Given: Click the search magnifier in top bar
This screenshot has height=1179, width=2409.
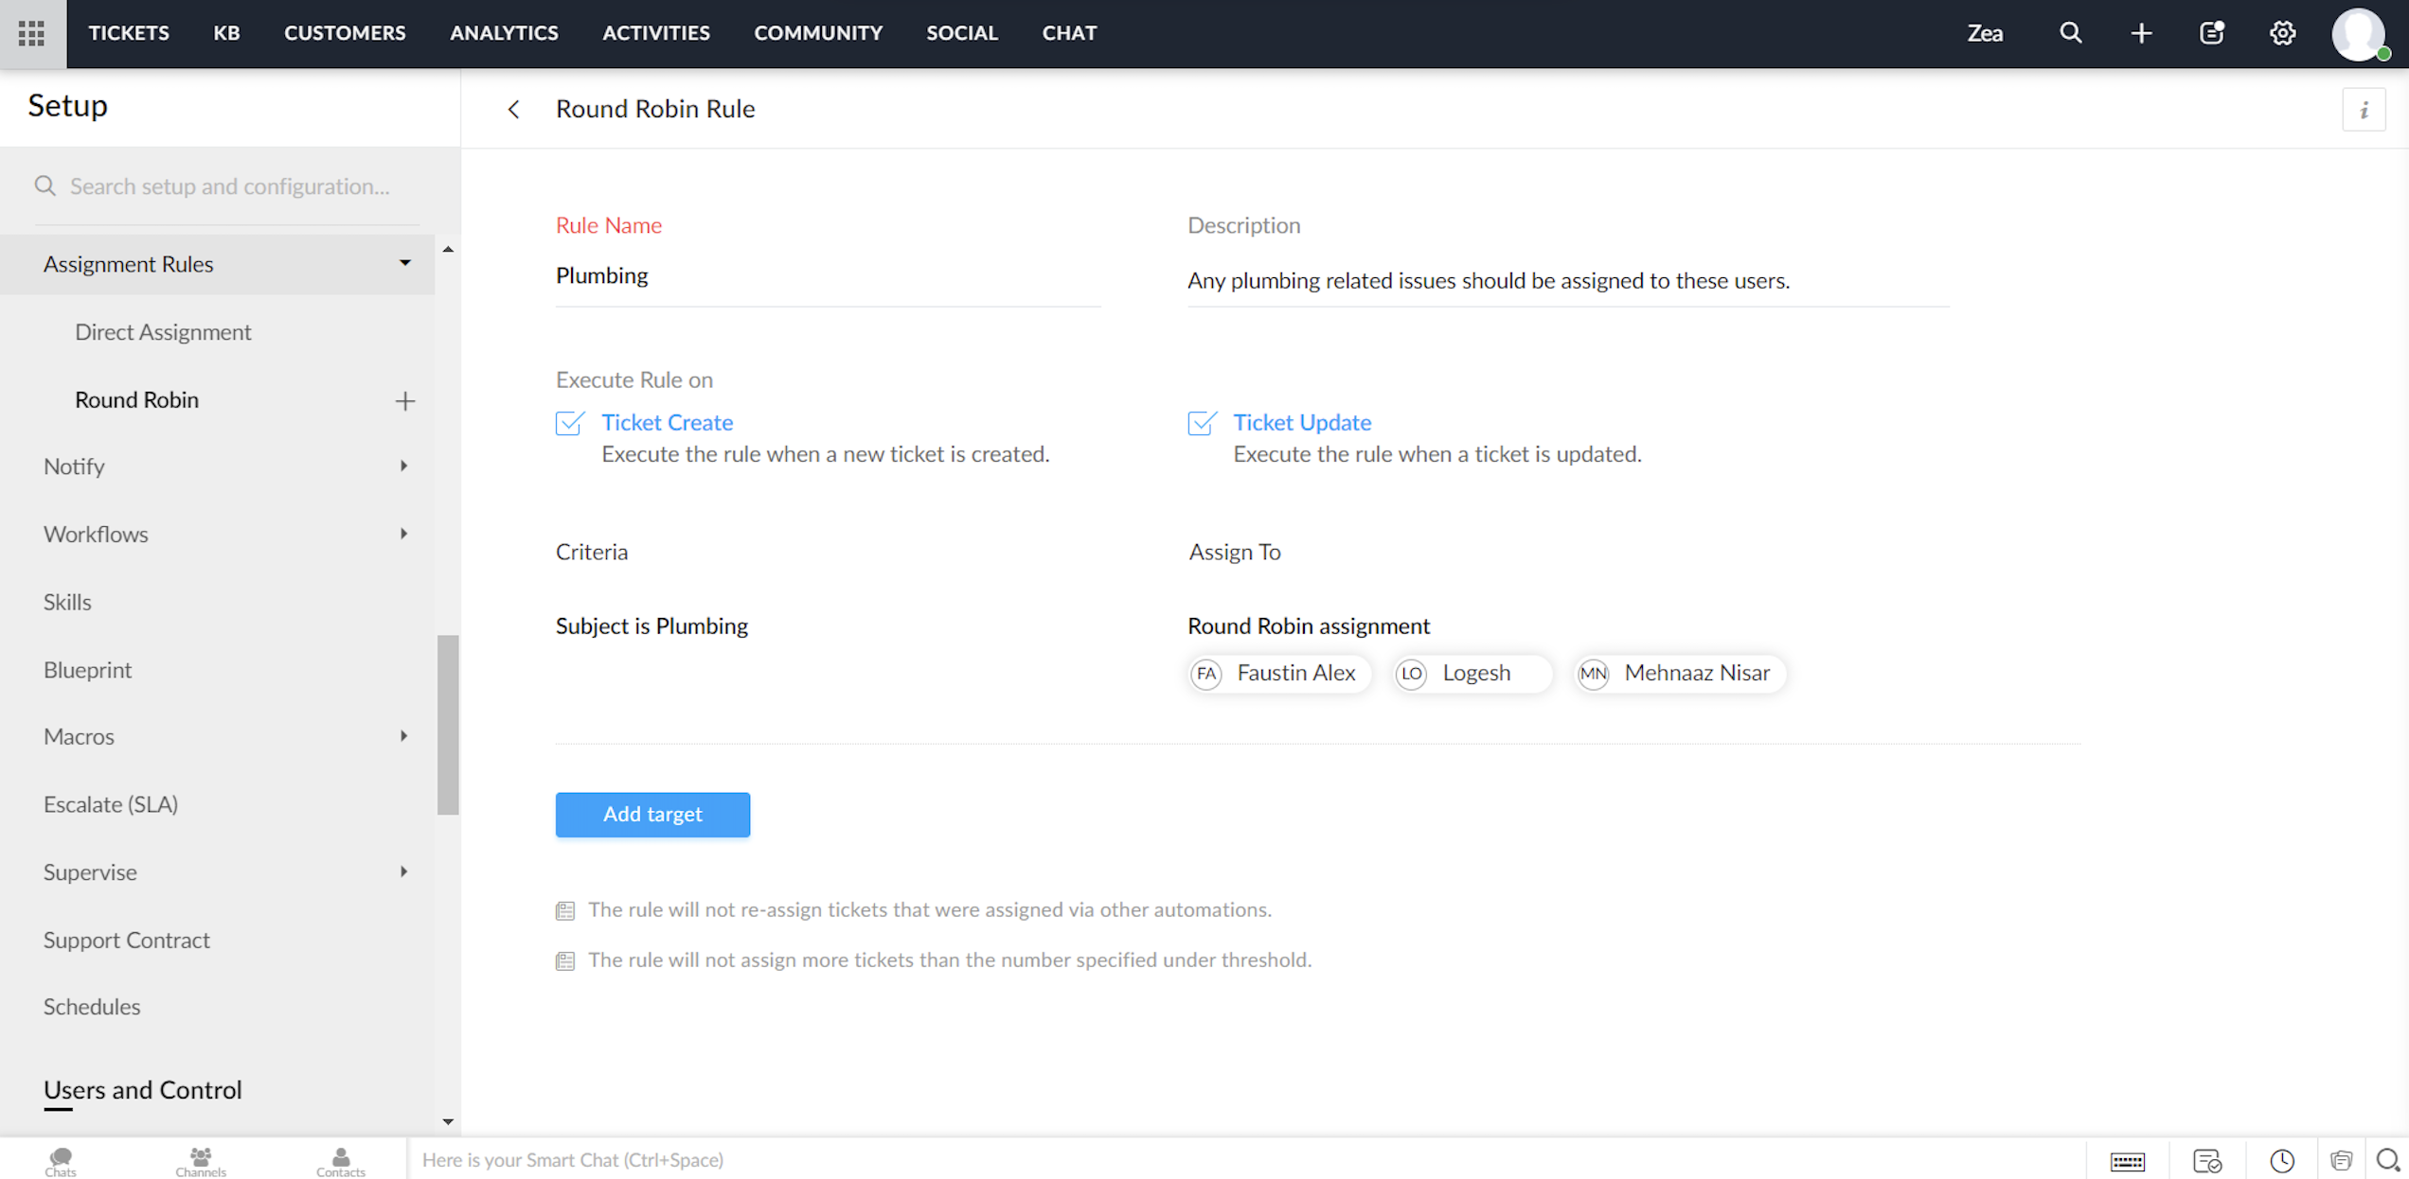Looking at the screenshot, I should tap(2070, 33).
